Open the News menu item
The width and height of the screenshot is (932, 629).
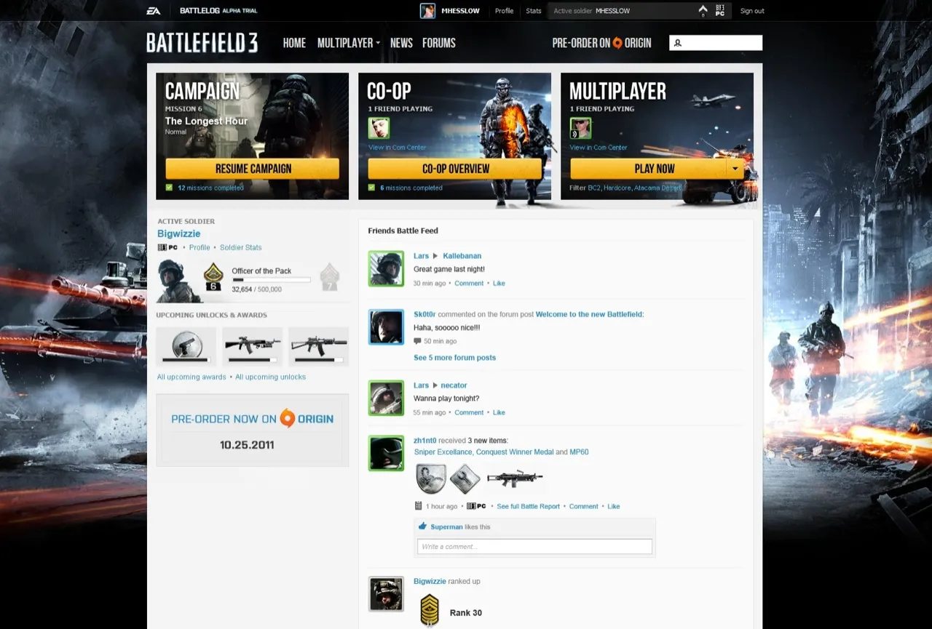401,43
